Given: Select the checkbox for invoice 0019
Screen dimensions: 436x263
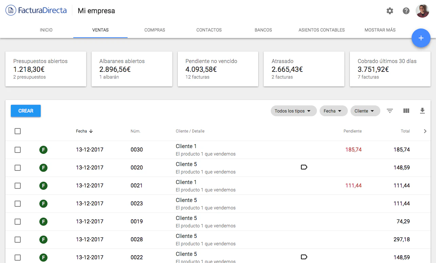Looking at the screenshot, I should tap(18, 222).
